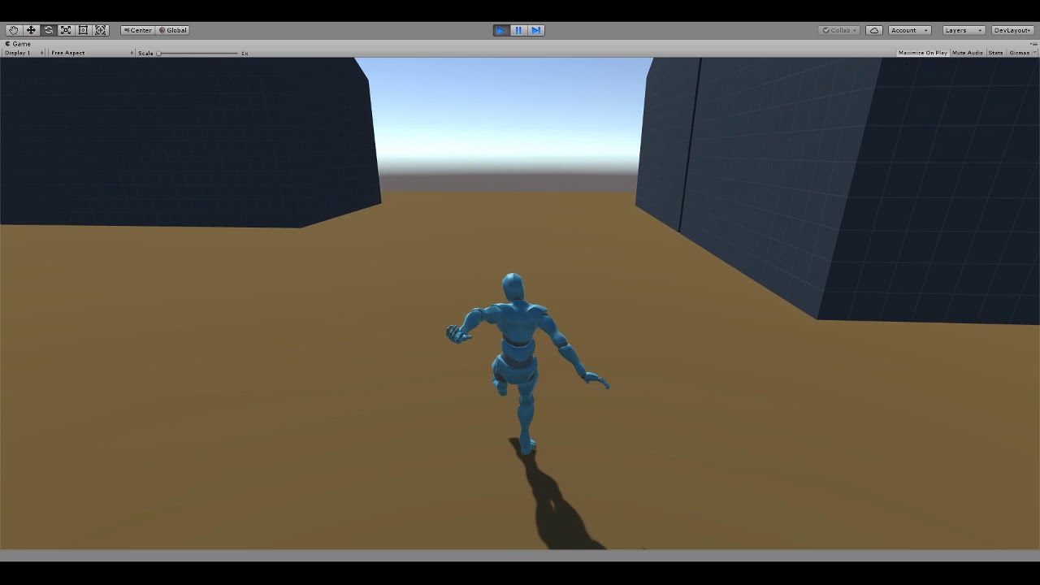Open the Layers dropdown

[x=964, y=30]
